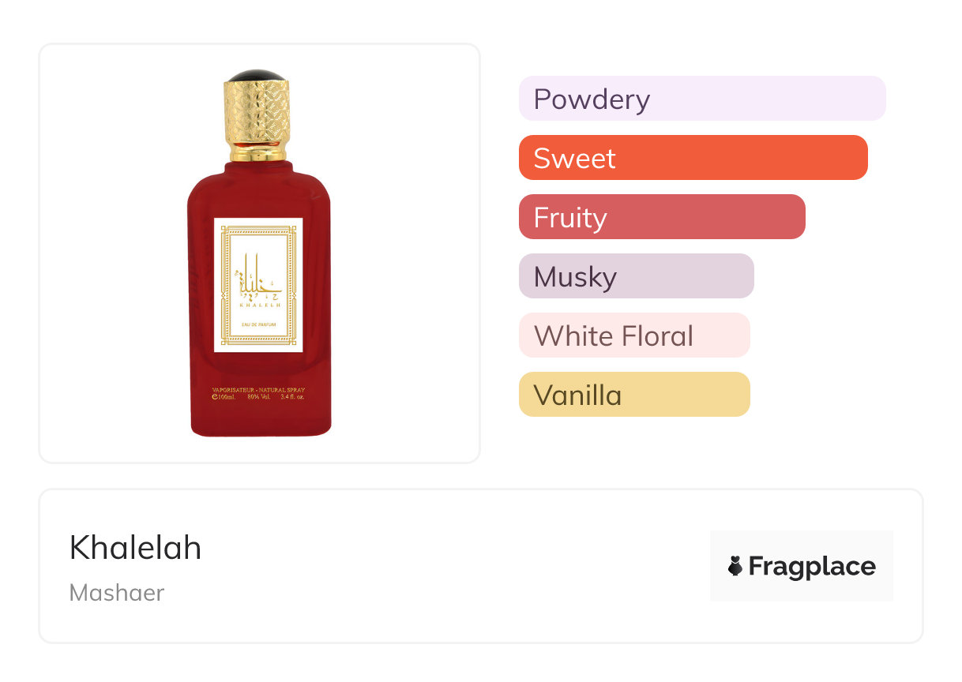Click the 100ml marking on the bottle

[225, 397]
